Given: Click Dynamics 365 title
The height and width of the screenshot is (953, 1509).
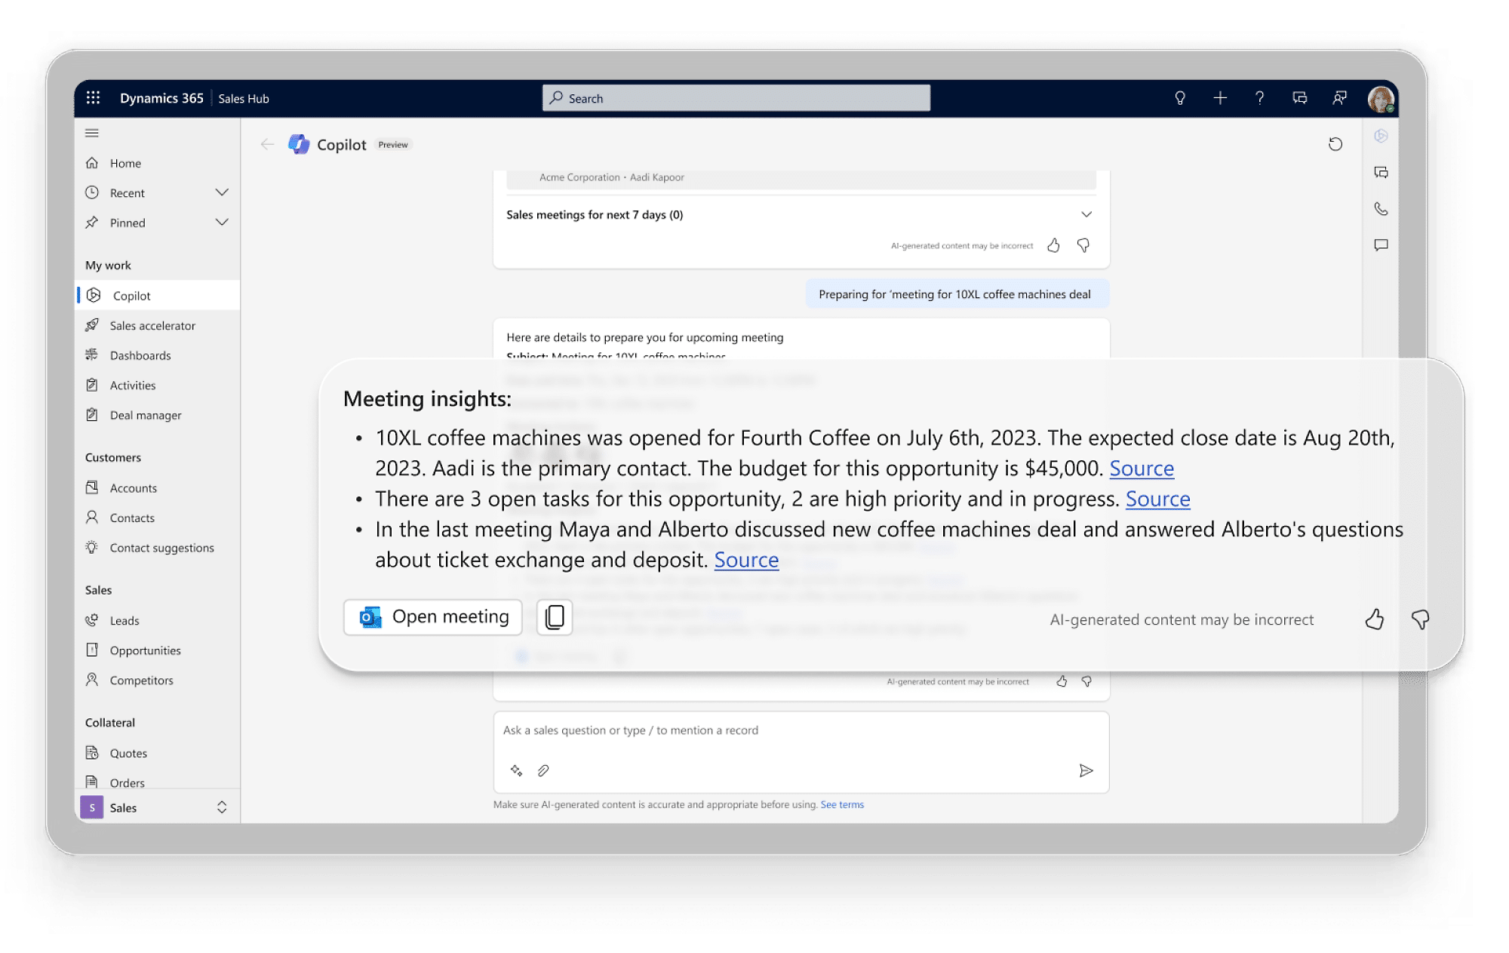Looking at the screenshot, I should (x=161, y=98).
